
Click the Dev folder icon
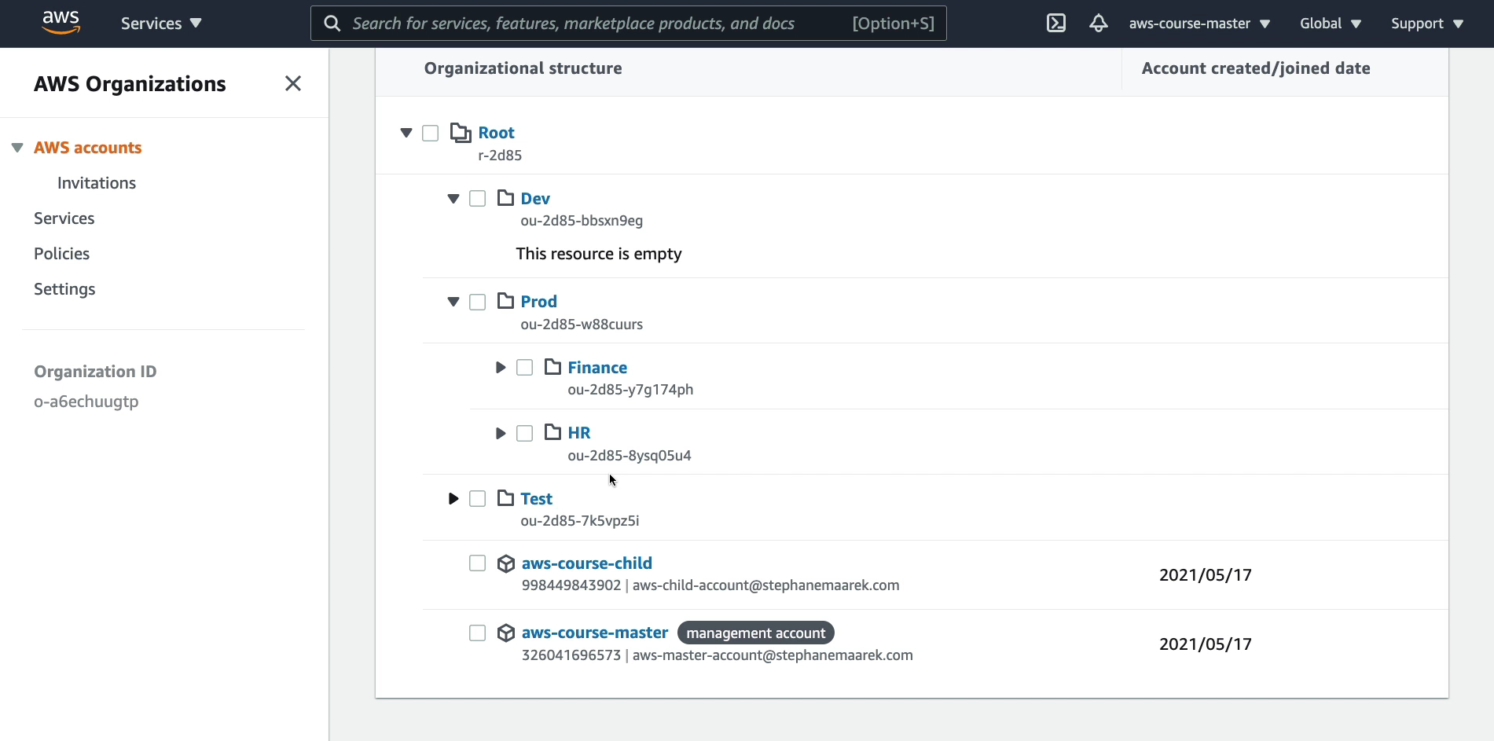click(506, 198)
